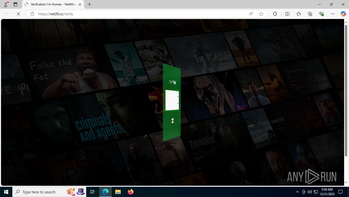Viewport: 349px width, 197px height.
Task: Click the taskbar search box
Action: click(x=49, y=192)
